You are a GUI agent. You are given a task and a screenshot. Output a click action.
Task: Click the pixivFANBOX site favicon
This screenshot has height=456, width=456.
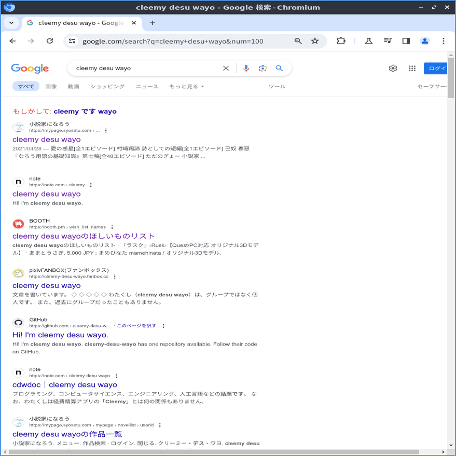[18, 273]
